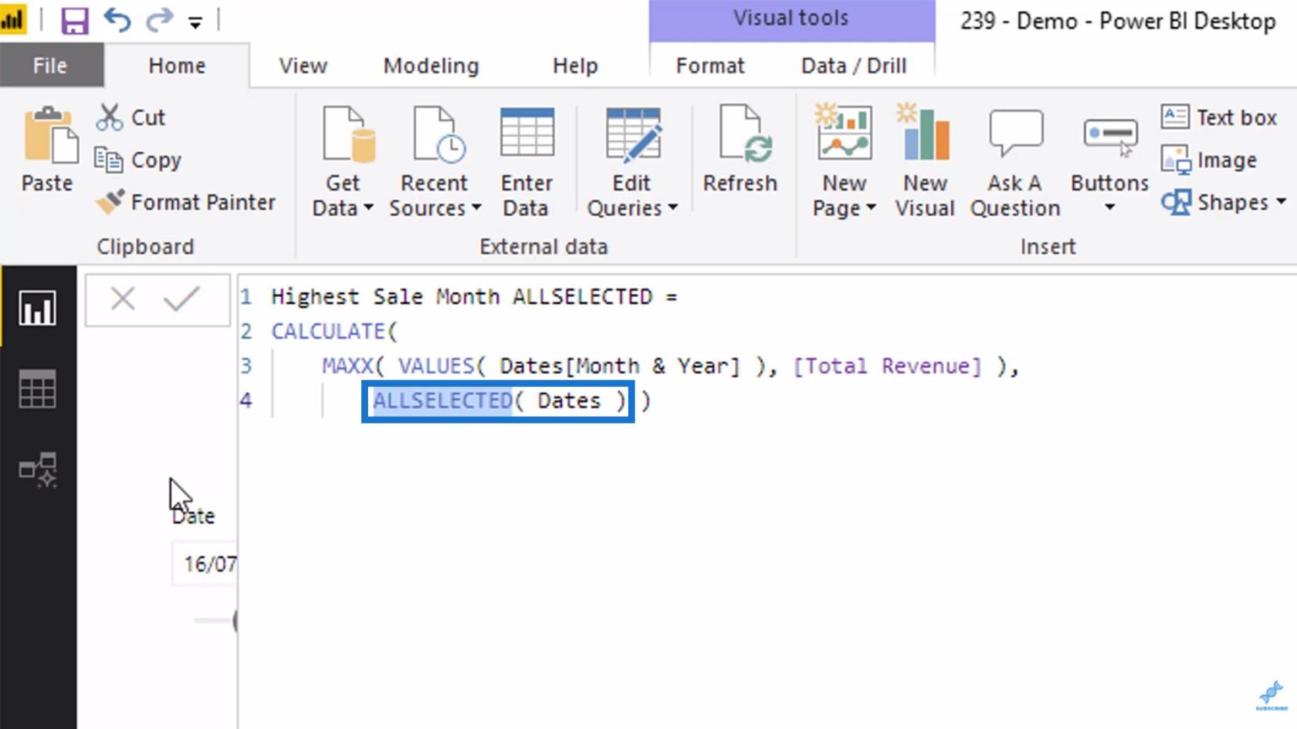Switch to the View ribbon tab
The height and width of the screenshot is (729, 1297).
(303, 66)
